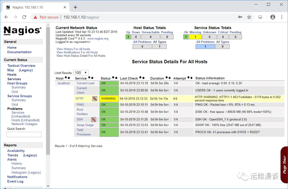
Task: Open the Chrome profile avatar
Action: pyautogui.click(x=273, y=17)
